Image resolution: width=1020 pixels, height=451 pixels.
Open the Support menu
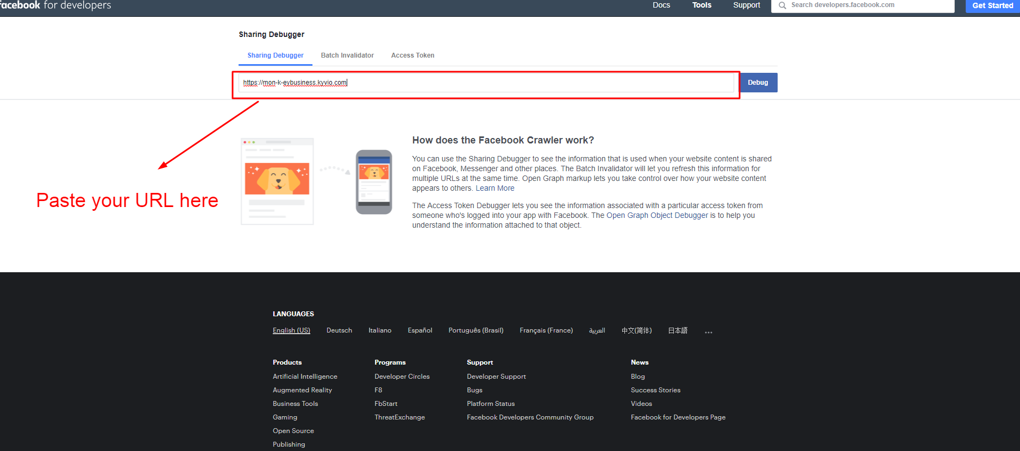click(747, 5)
